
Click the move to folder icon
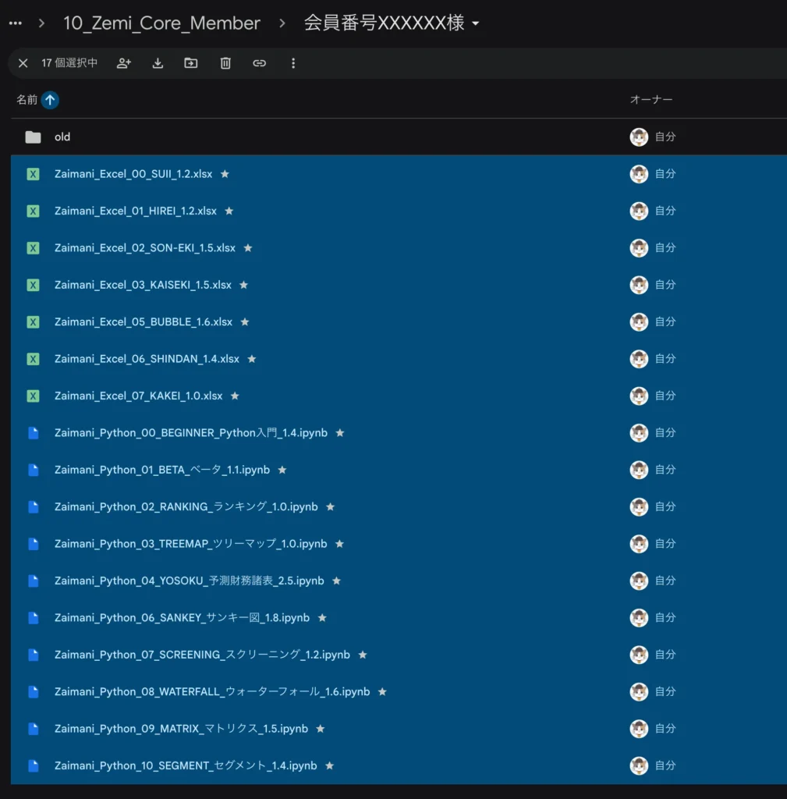tap(191, 63)
